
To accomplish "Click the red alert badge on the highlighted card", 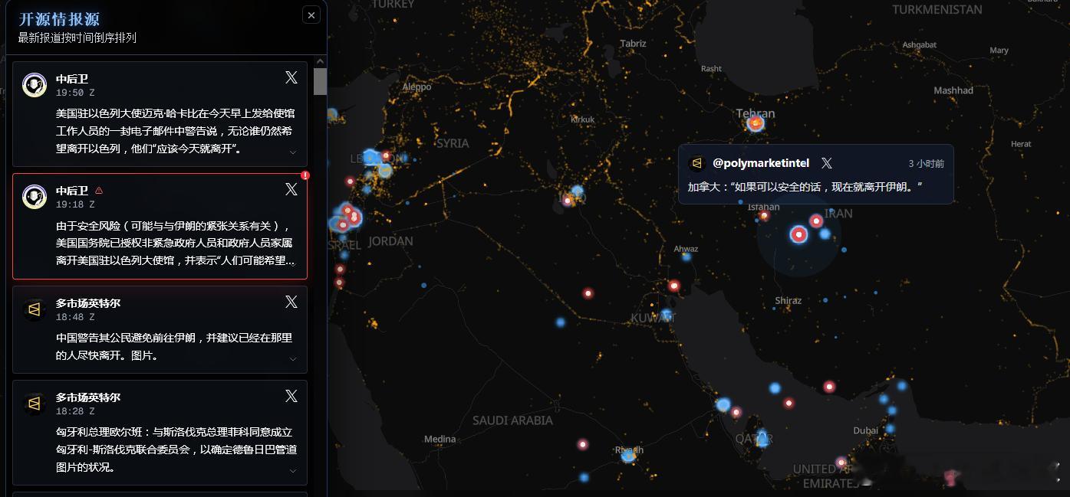I will (x=305, y=175).
